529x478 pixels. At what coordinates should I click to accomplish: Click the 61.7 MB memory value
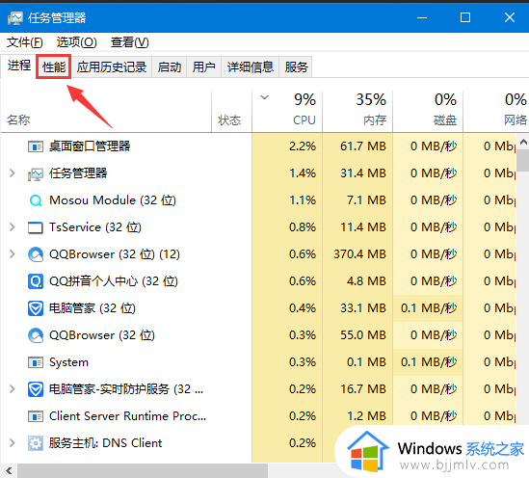(x=363, y=146)
